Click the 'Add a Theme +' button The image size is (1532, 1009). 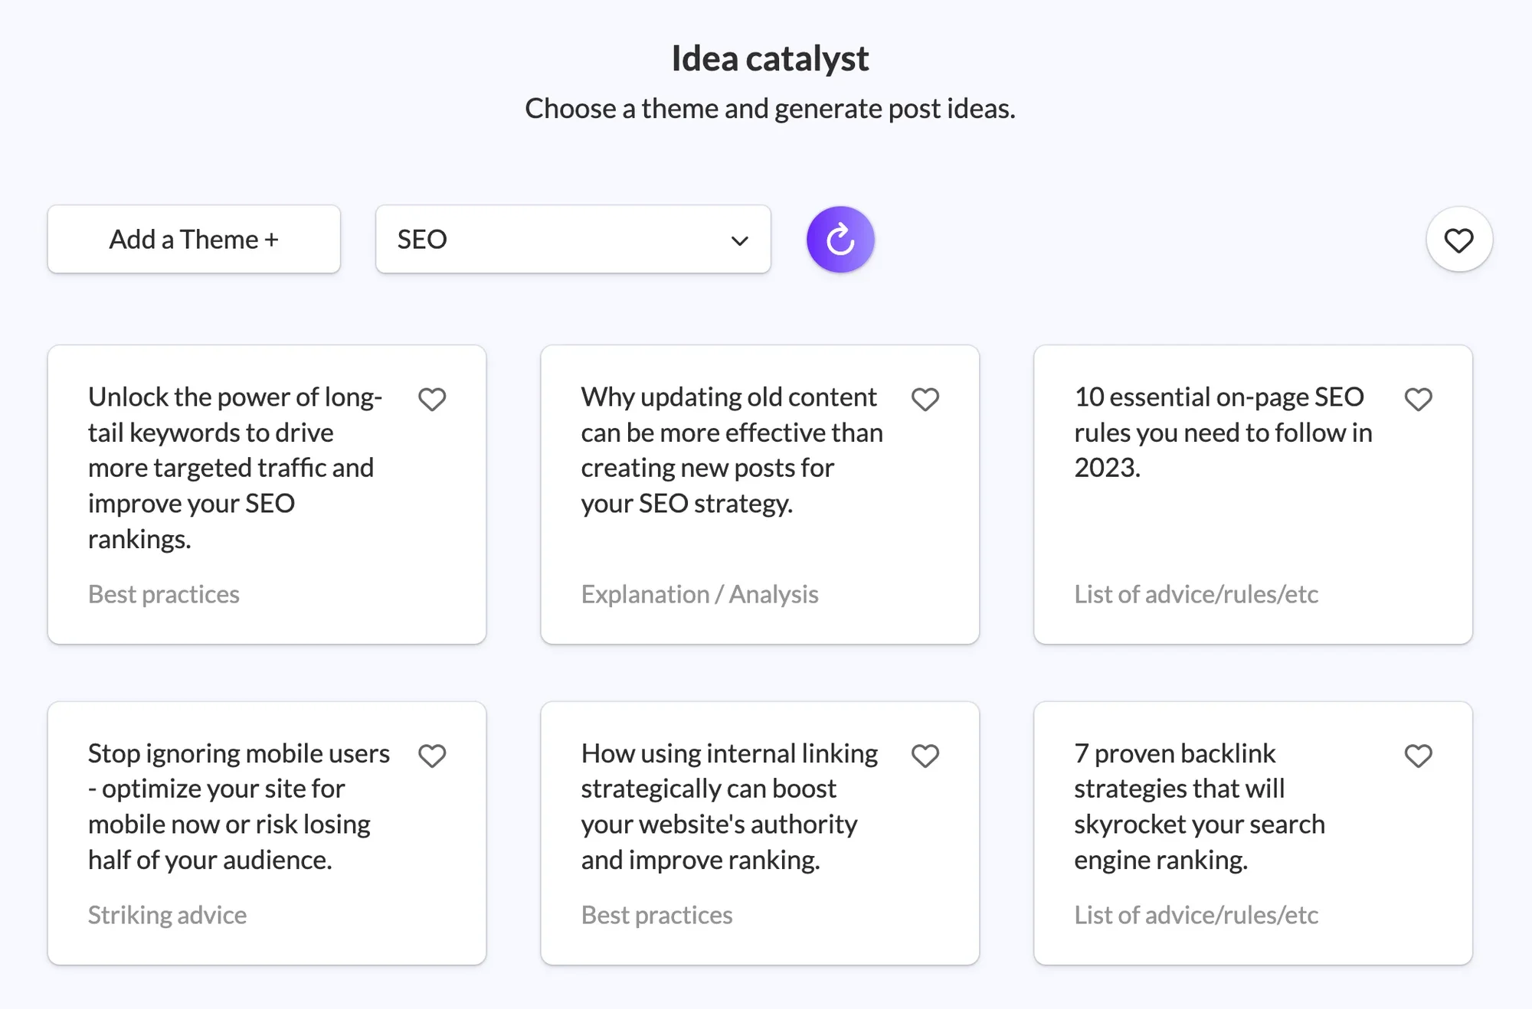(194, 239)
